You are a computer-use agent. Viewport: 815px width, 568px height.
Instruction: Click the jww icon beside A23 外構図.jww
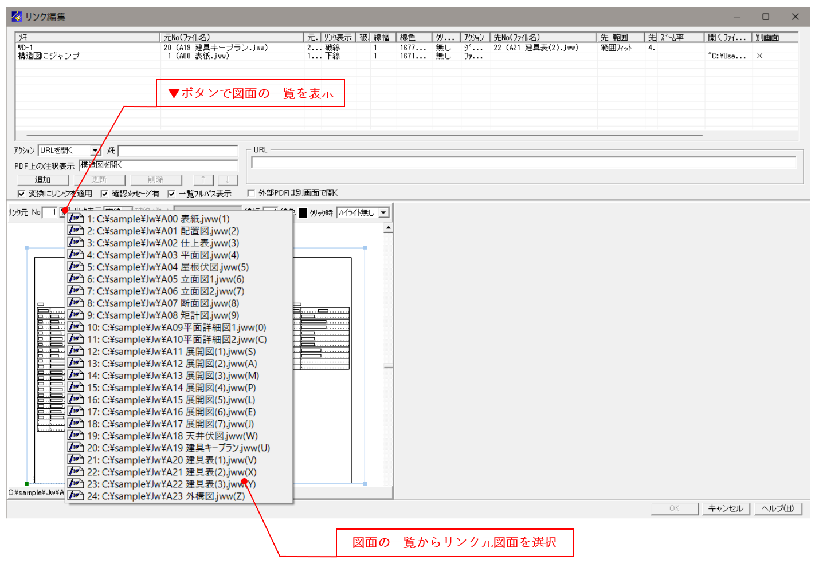coord(76,496)
